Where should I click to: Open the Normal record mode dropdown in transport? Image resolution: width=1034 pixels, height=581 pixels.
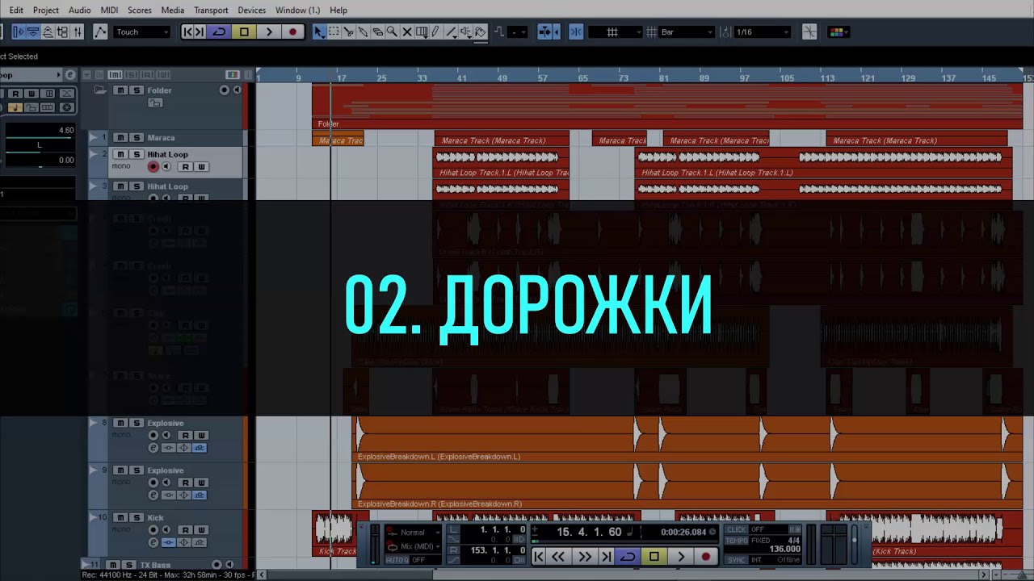414,533
